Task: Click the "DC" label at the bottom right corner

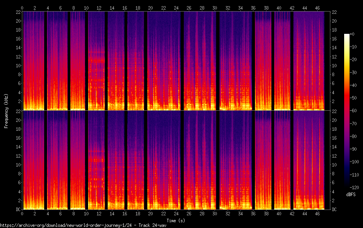Action: pyautogui.click(x=335, y=210)
